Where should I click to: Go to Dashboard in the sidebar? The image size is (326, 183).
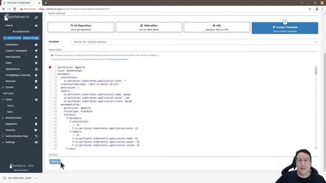[x=12, y=45]
